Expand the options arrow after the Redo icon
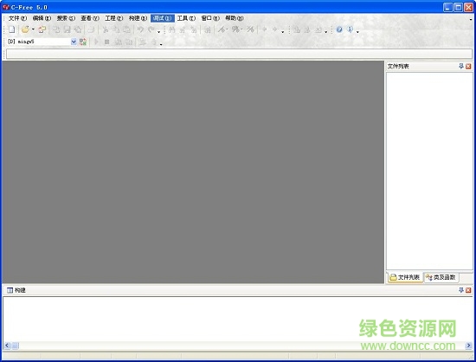The height and width of the screenshot is (362, 476). coord(158,31)
